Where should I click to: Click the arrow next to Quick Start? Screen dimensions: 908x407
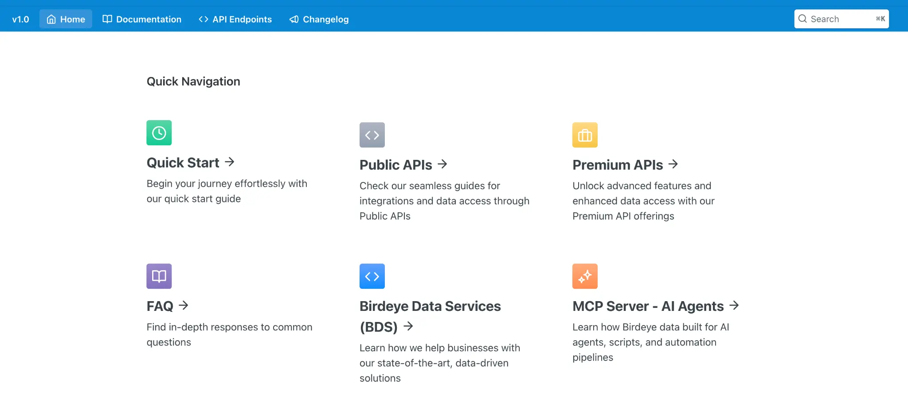[x=229, y=162]
